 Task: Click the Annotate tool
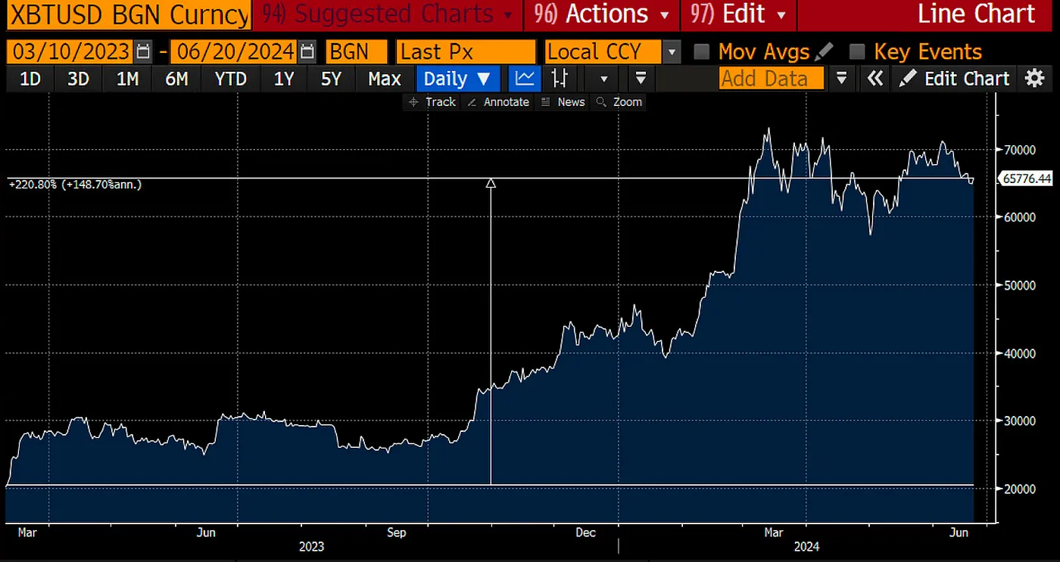pos(498,102)
